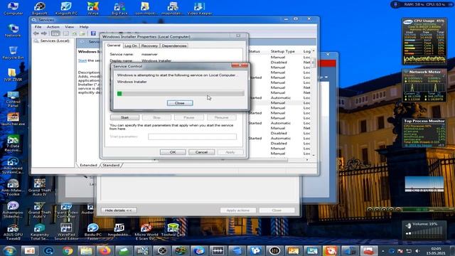Click the Forward arrow in Services toolbar
This screenshot has width=455, height=256.
tap(44, 33)
